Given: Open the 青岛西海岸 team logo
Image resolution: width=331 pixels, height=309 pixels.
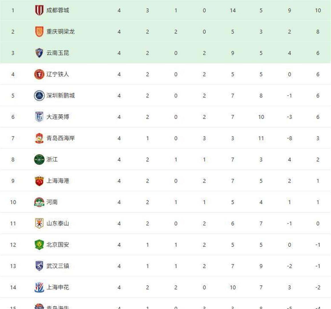Looking at the screenshot, I should (x=39, y=138).
